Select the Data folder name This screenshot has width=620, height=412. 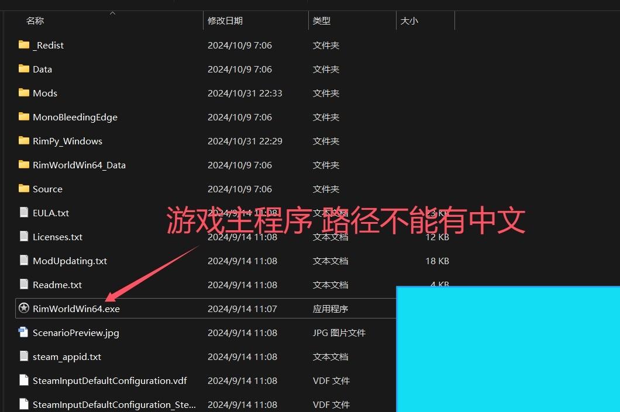pyautogui.click(x=42, y=69)
